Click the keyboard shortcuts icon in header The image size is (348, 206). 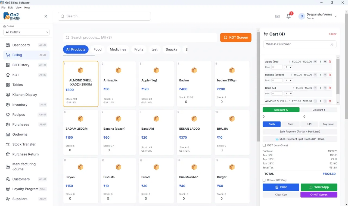point(277,16)
